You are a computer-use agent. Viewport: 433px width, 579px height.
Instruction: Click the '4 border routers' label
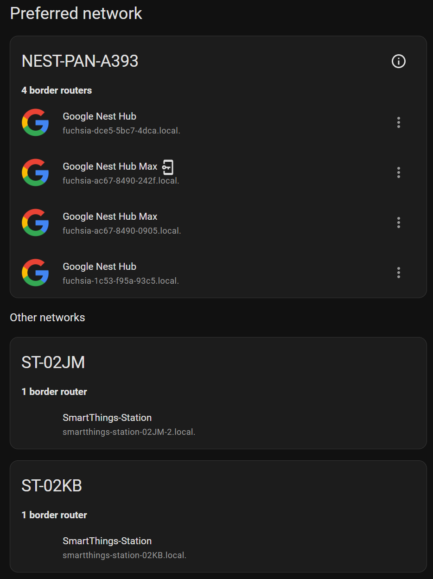coord(57,90)
